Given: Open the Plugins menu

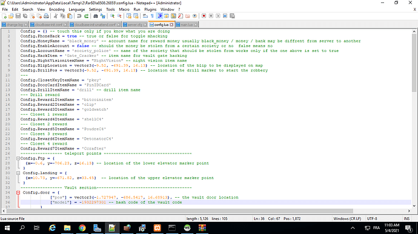Looking at the screenshot, I should [150, 9].
